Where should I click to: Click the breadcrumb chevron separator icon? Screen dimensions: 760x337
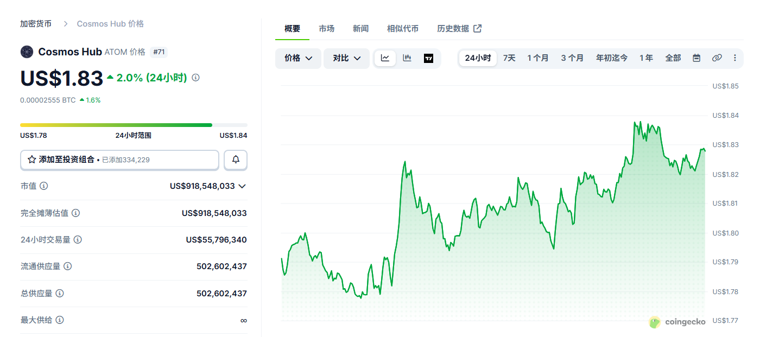pyautogui.click(x=66, y=24)
